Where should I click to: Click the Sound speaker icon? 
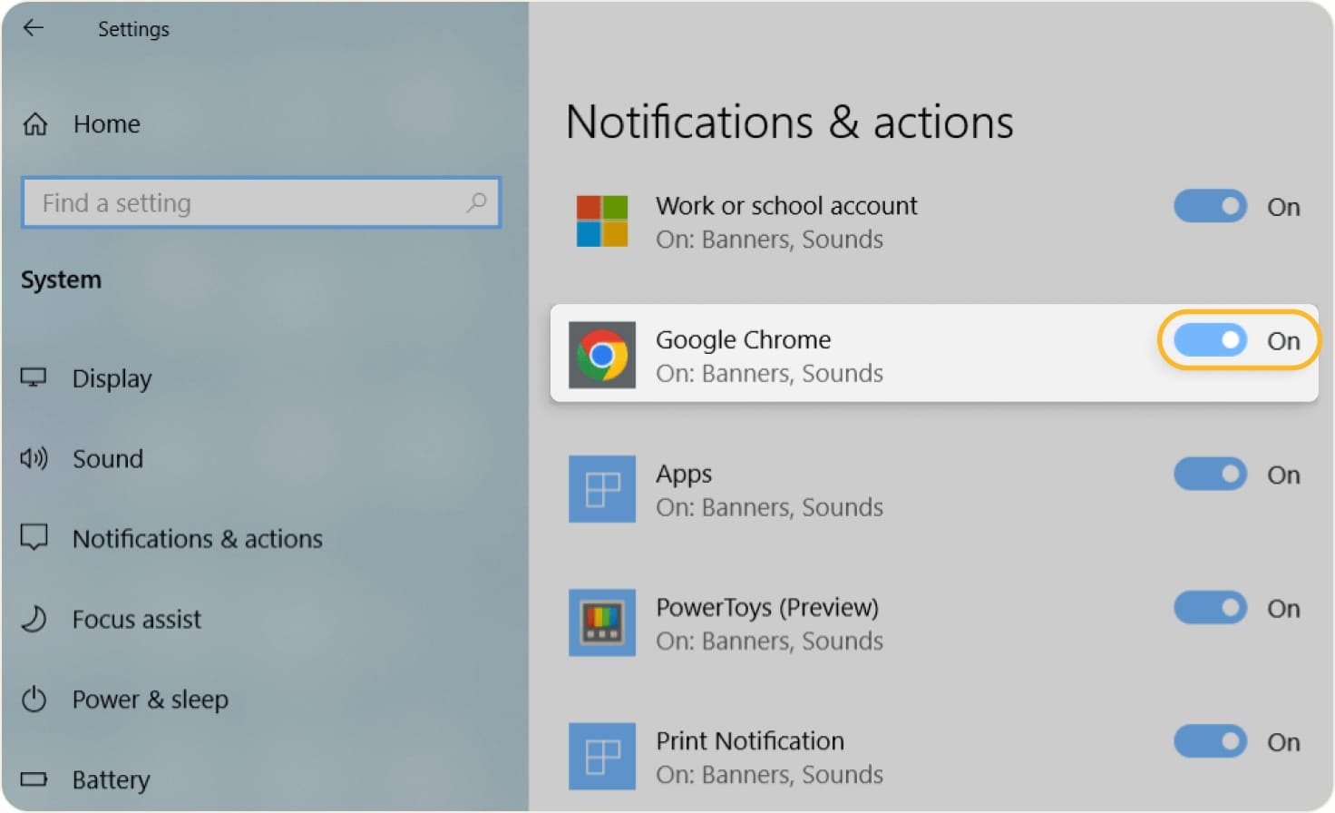34,459
